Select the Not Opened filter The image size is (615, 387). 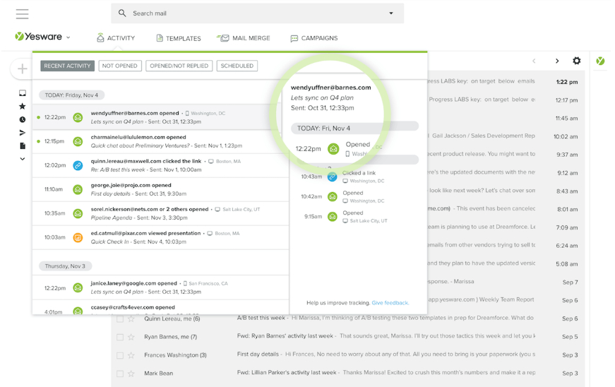119,66
